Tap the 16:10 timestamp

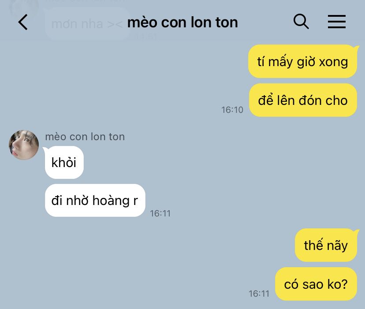pos(232,110)
